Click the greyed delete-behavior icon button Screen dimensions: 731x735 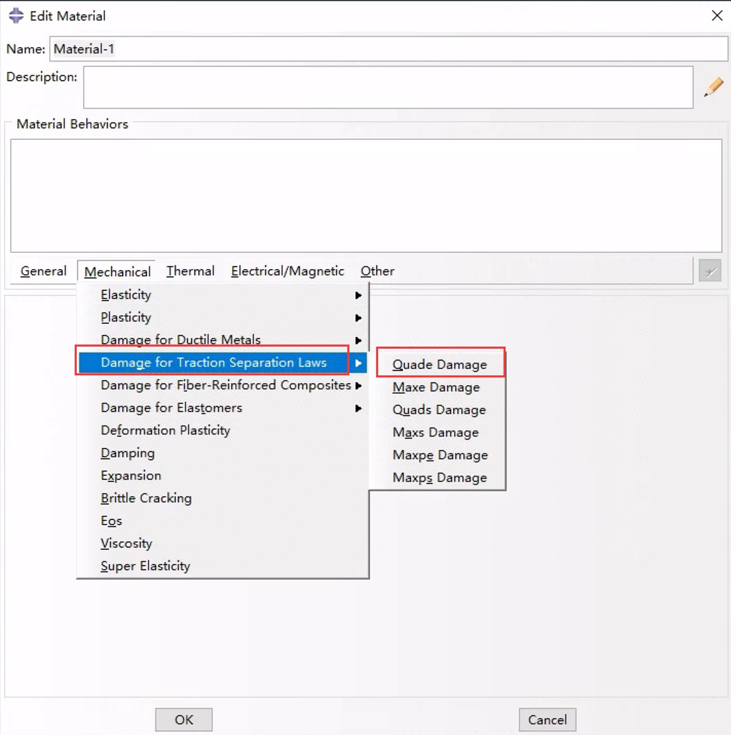click(710, 271)
